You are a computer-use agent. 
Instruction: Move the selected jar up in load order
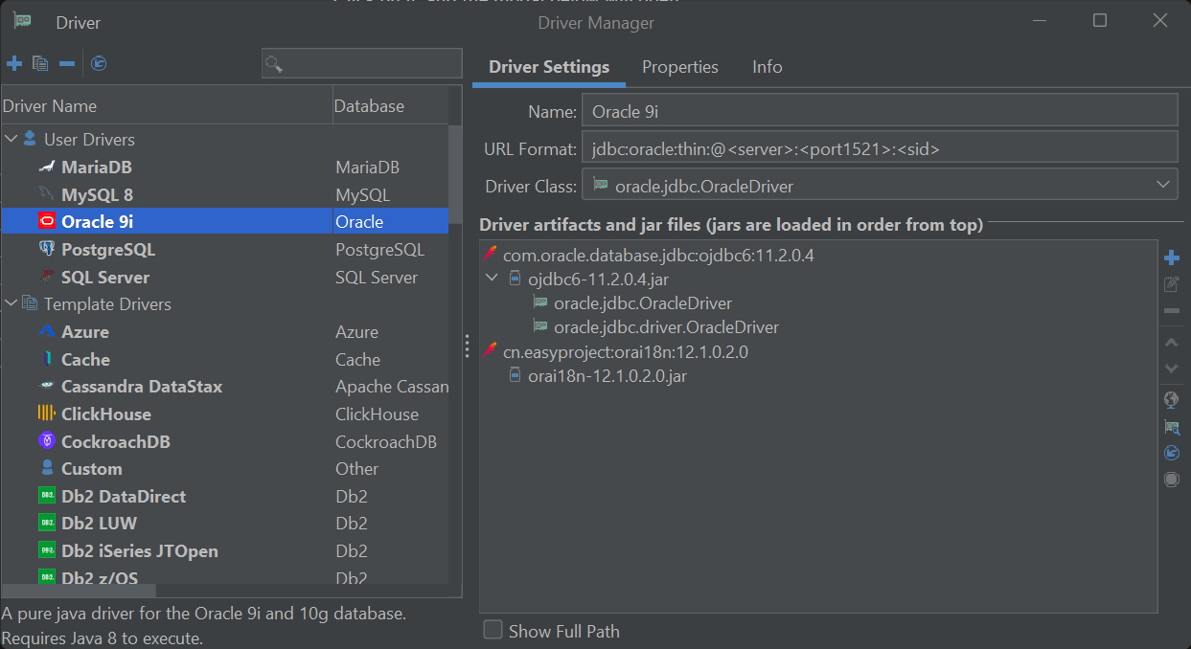click(x=1171, y=342)
